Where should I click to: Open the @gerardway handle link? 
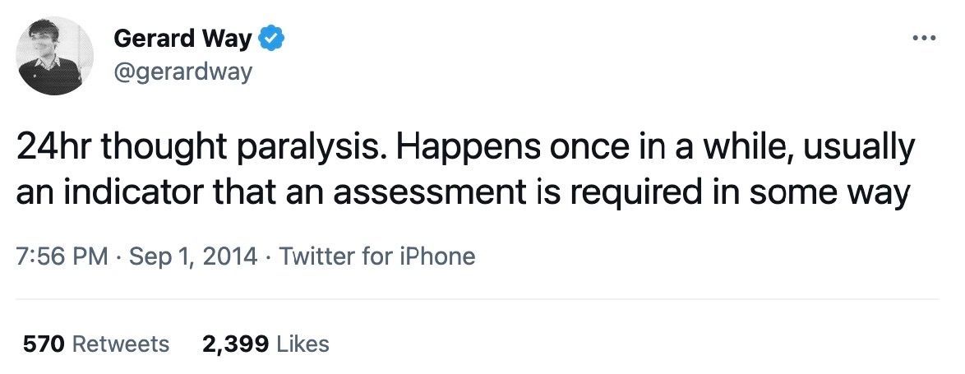[x=182, y=72]
